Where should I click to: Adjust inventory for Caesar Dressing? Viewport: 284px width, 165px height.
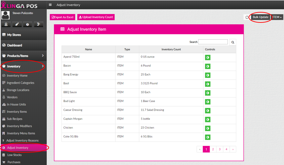208,111
